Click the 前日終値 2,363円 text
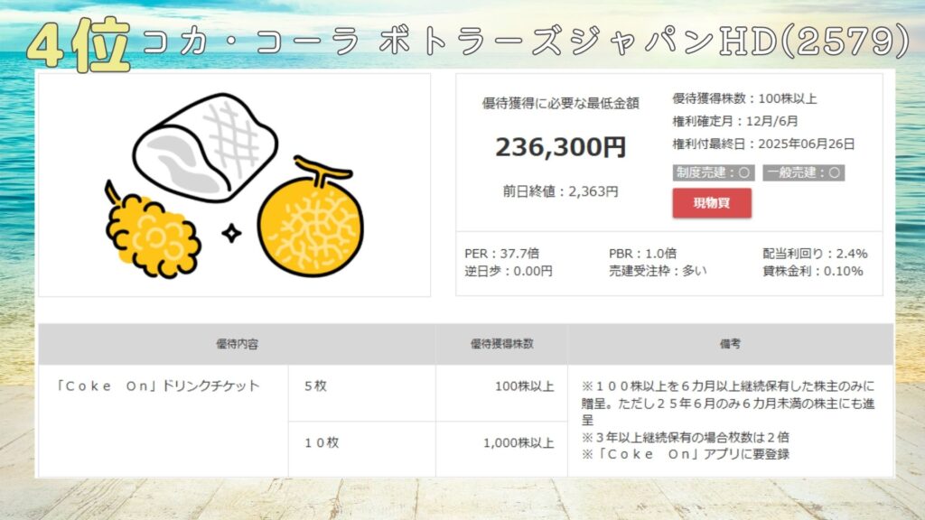925x520 pixels. [x=560, y=191]
